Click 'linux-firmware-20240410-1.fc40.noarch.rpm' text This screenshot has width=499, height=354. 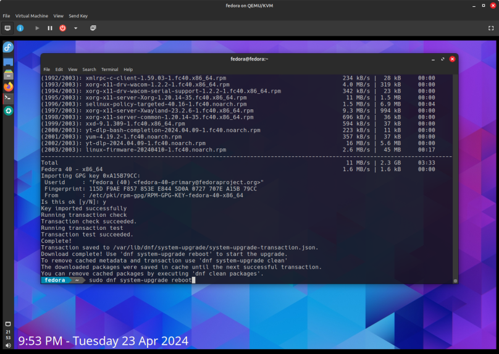pyautogui.click(x=156, y=150)
